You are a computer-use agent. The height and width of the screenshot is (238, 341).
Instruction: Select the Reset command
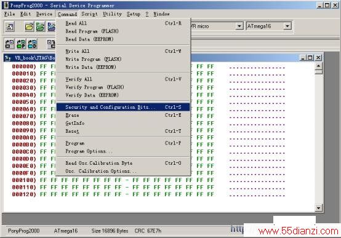click(x=123, y=131)
